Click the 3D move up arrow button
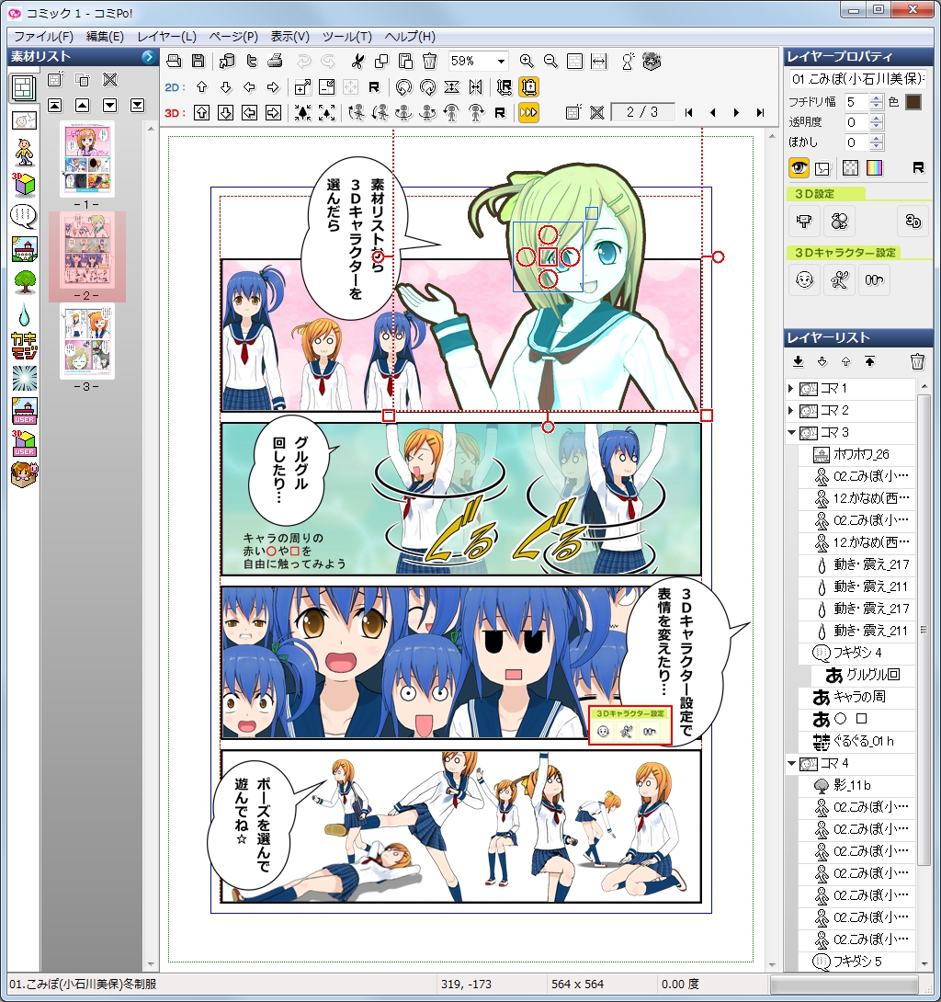The height and width of the screenshot is (1002, 941). coord(202,113)
